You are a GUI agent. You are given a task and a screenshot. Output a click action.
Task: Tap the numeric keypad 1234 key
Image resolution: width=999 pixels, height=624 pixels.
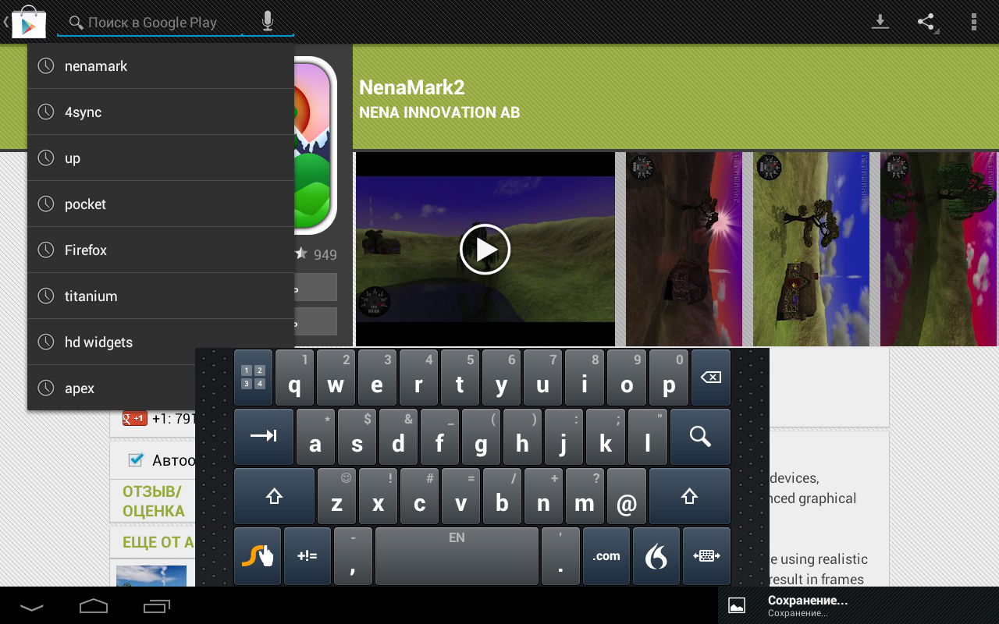pyautogui.click(x=253, y=378)
